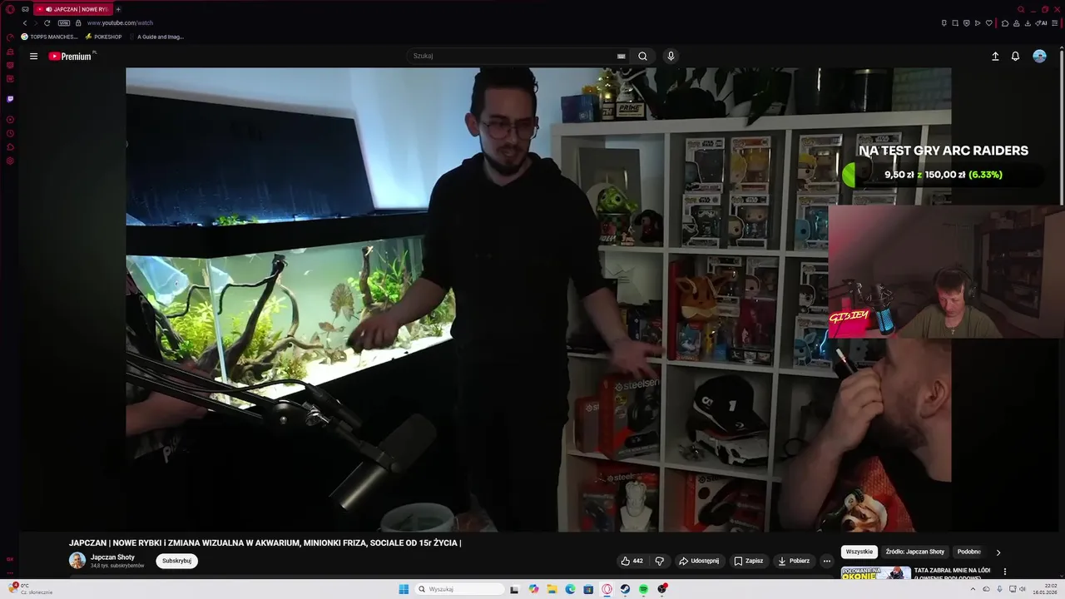This screenshot has width=1065, height=599.
Task: Open weather widget on taskbar
Action: click(32, 589)
